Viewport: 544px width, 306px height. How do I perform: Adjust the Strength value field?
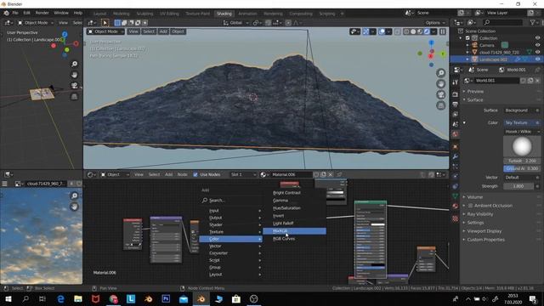[518, 186]
